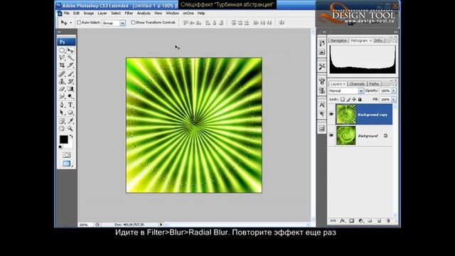Image resolution: width=455 pixels, height=256 pixels.
Task: Select the Smudge tool
Action: click(62, 96)
